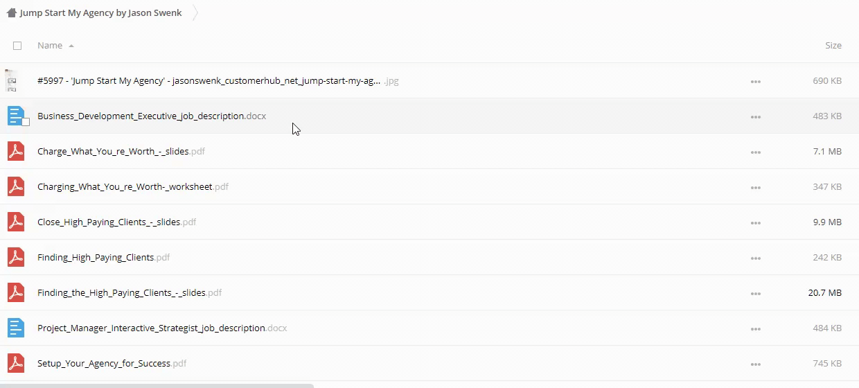Click the PDF icon for Charging_What_You_re_Worth worksheet

click(15, 186)
